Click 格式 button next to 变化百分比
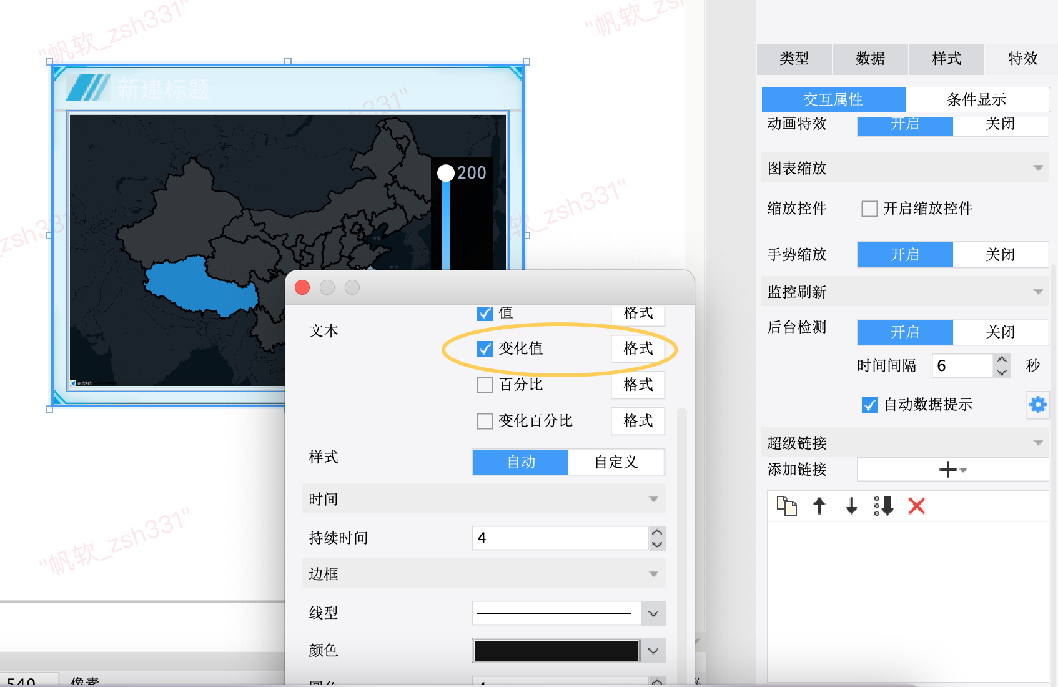Image resolution: width=1058 pixels, height=687 pixels. [638, 421]
